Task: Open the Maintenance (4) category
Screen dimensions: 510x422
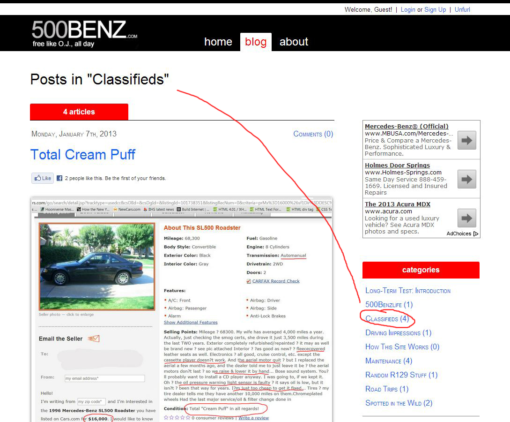Action: pos(389,361)
